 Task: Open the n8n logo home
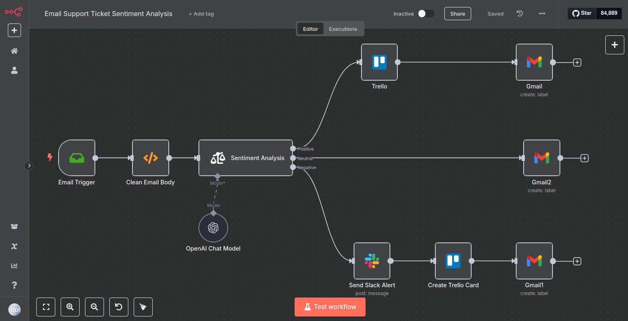tap(14, 12)
